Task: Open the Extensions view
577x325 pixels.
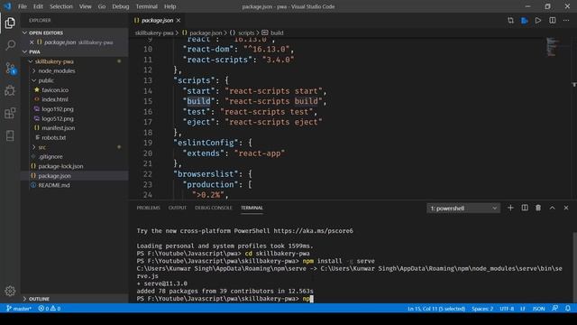Action: 10,113
